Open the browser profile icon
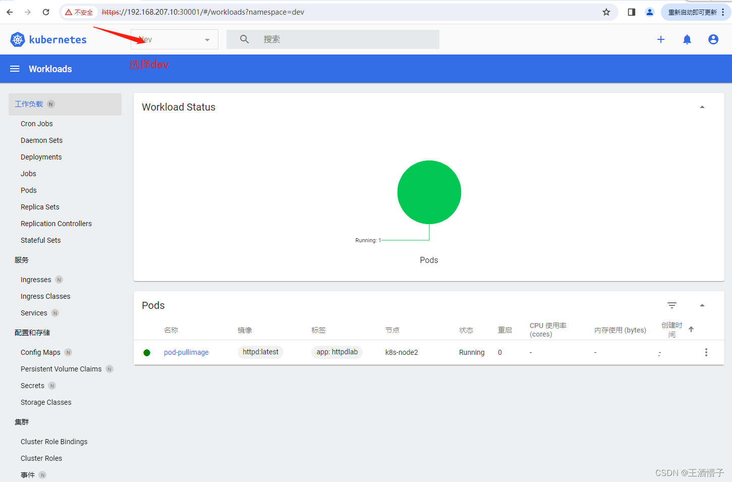This screenshot has width=732, height=482. [650, 12]
